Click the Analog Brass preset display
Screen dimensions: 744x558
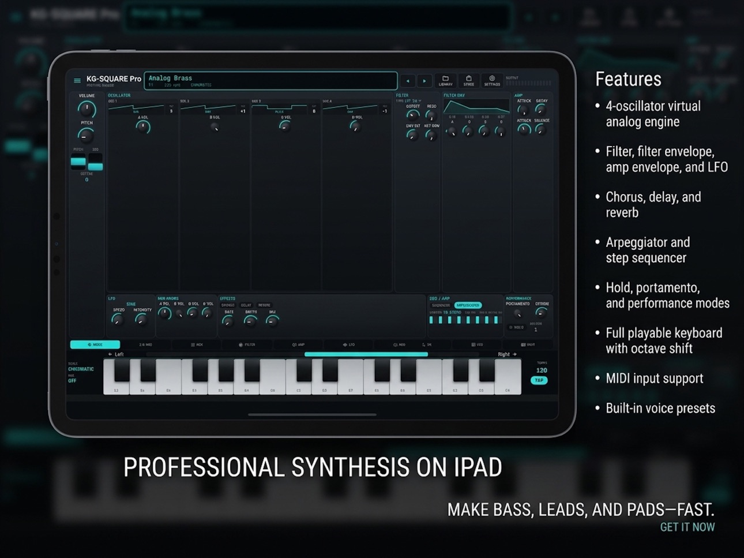270,80
